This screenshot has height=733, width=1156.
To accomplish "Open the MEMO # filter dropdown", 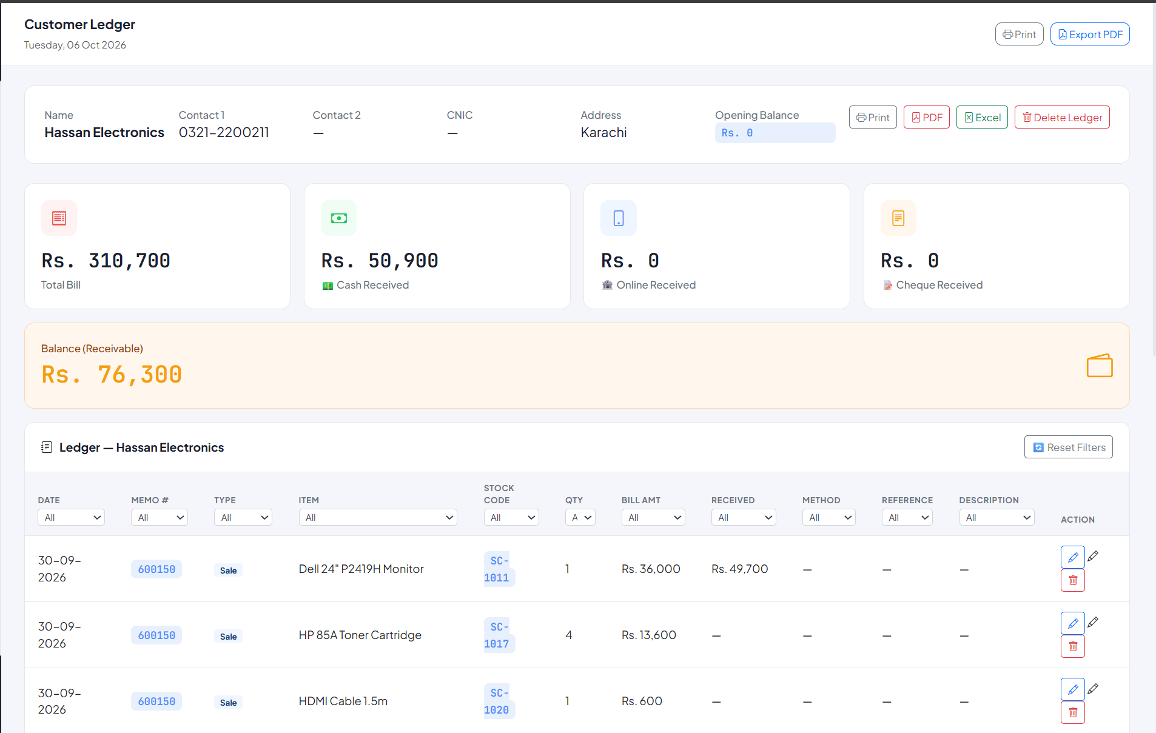I will pos(160,517).
